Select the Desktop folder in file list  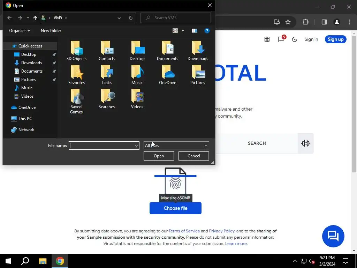(x=137, y=51)
